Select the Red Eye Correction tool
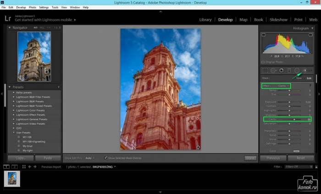Image resolution: width=321 pixels, height=194 pixels. pyautogui.click(x=282, y=70)
